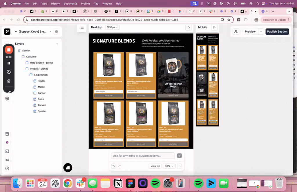Select the Hero Section - Blends layer

(41, 63)
